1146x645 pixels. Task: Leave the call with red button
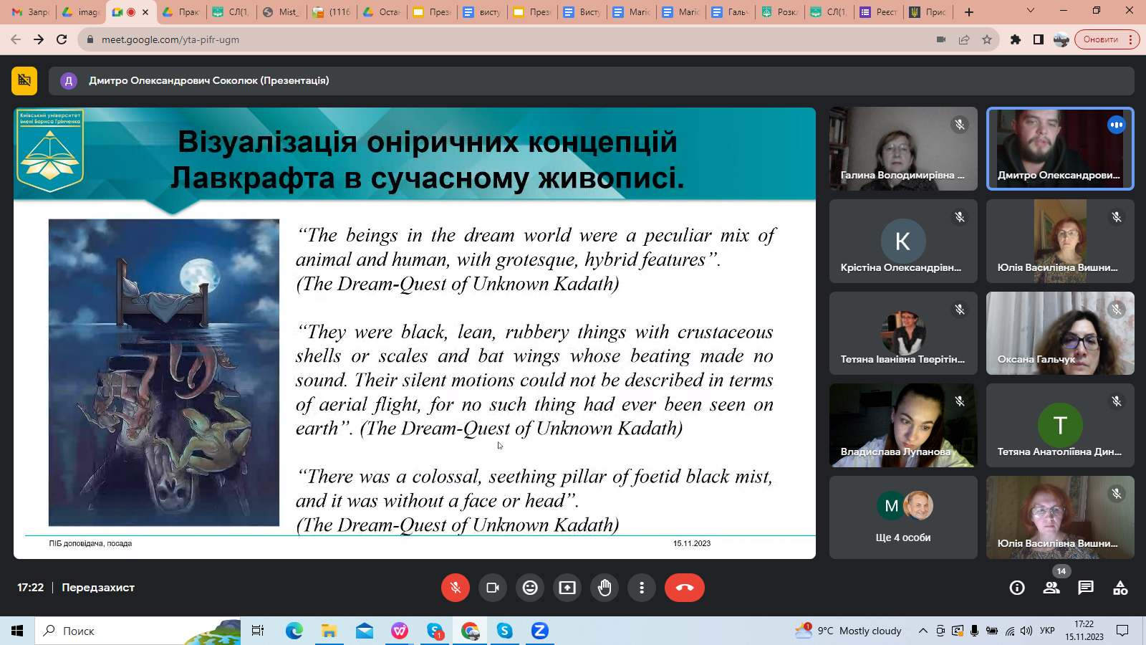pyautogui.click(x=684, y=588)
